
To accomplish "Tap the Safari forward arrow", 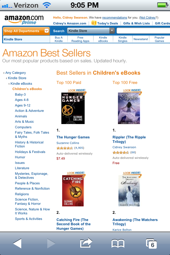I will (51, 243).
